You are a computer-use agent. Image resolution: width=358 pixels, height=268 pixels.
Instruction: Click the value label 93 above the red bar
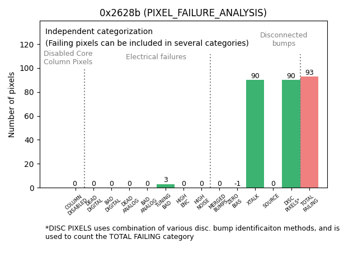pos(309,73)
